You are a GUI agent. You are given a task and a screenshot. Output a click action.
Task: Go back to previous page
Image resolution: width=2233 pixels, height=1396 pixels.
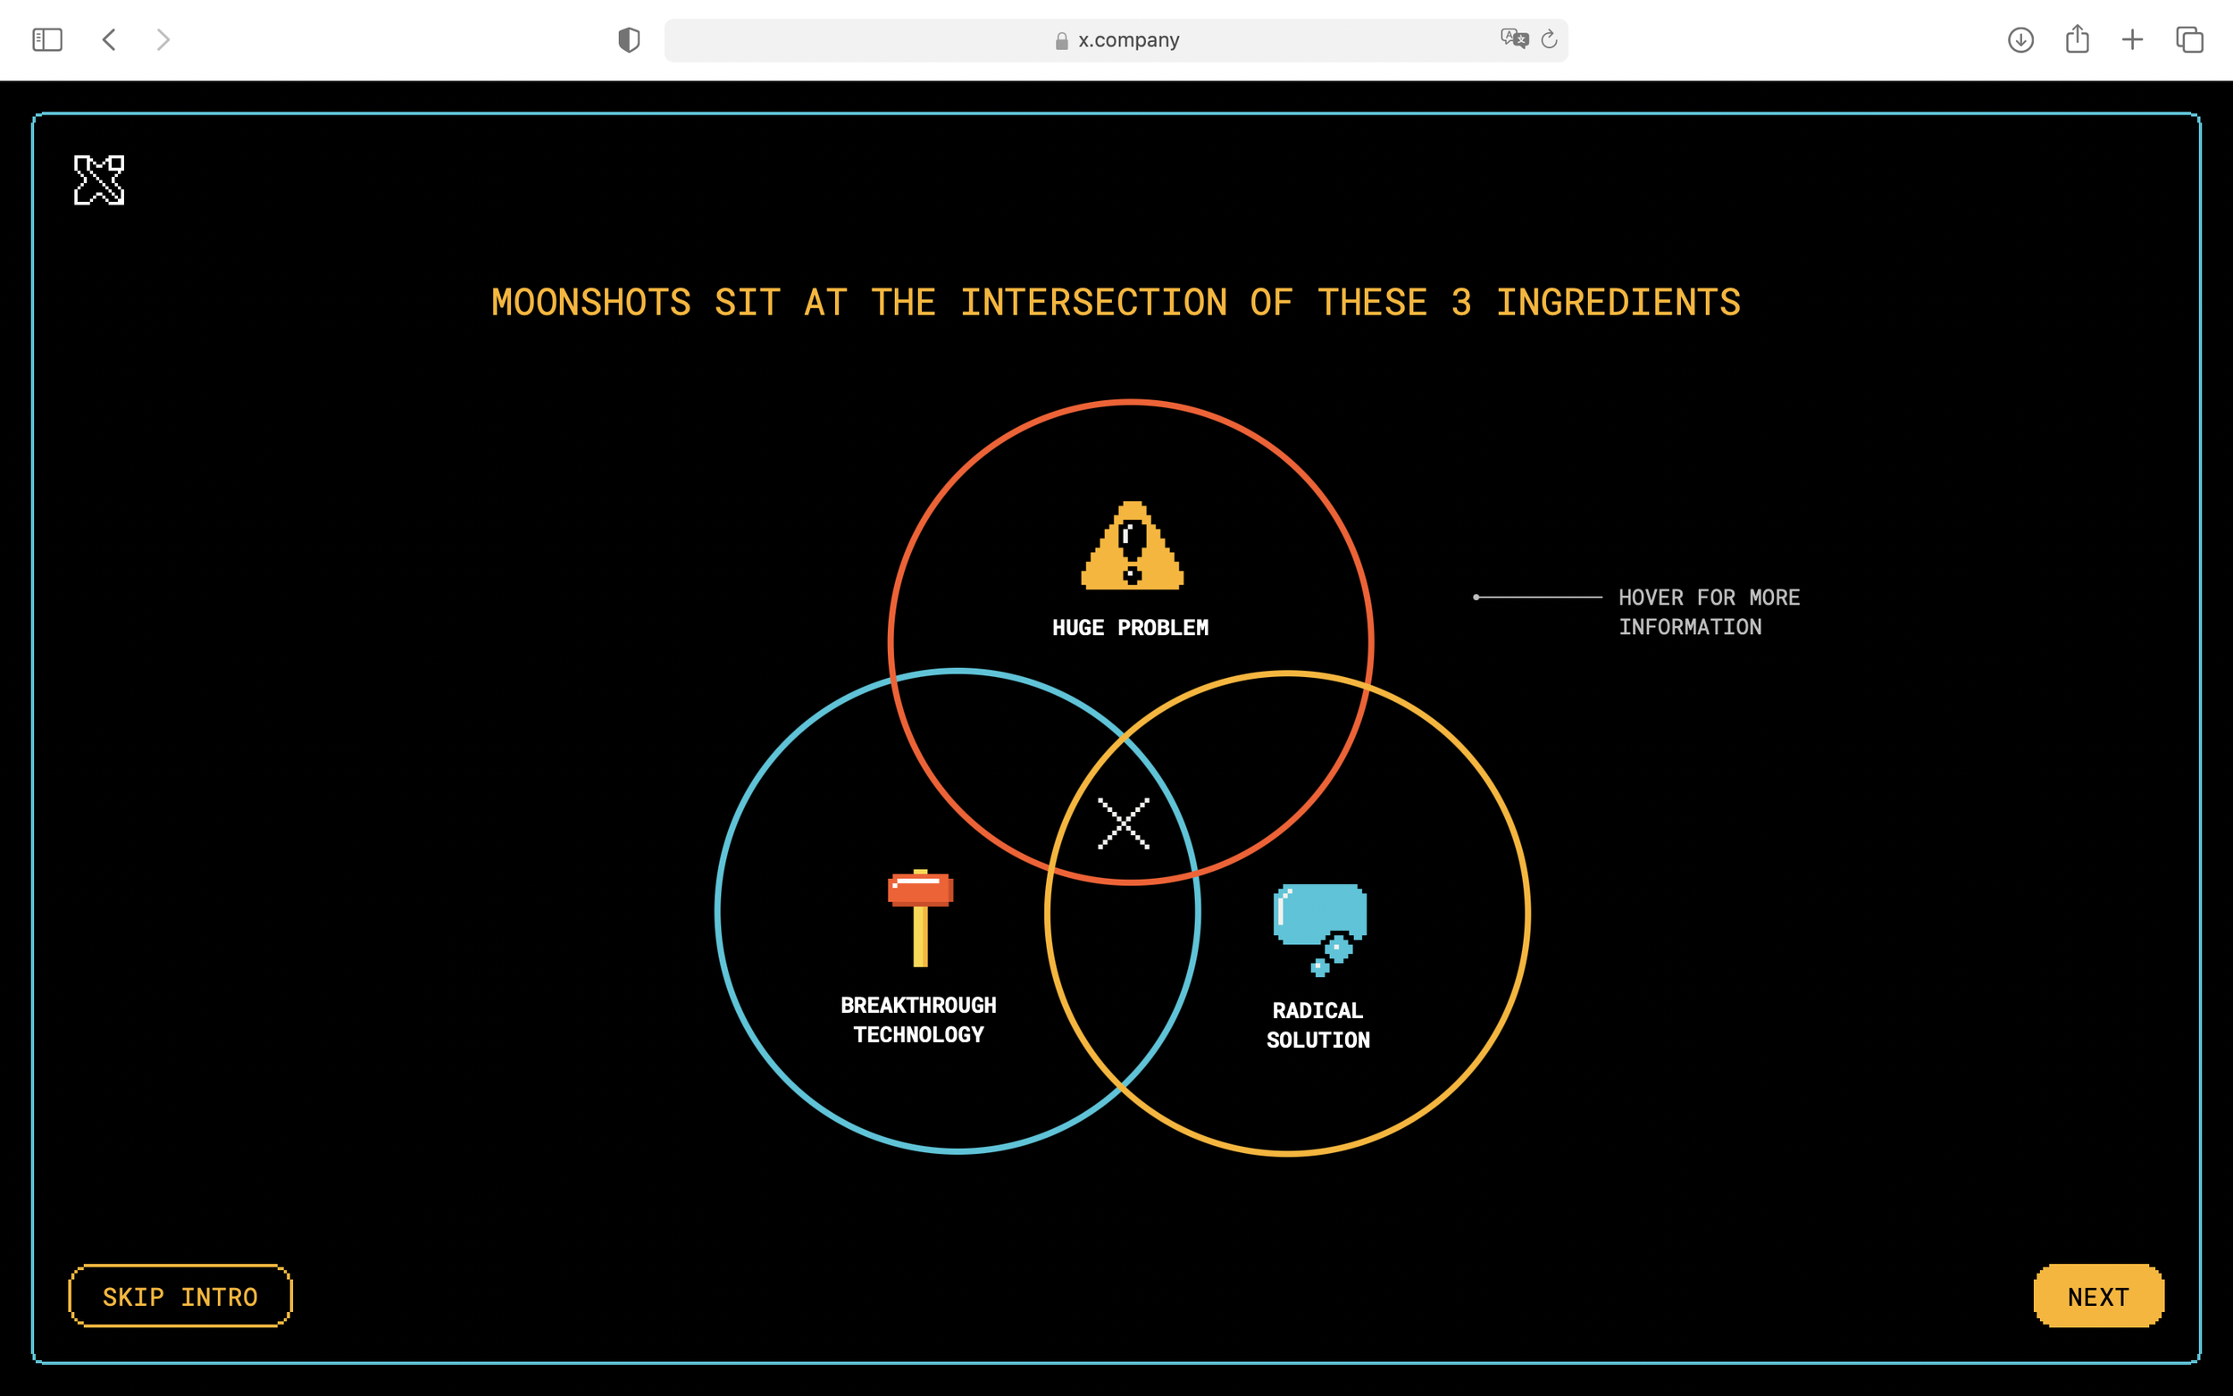[109, 39]
